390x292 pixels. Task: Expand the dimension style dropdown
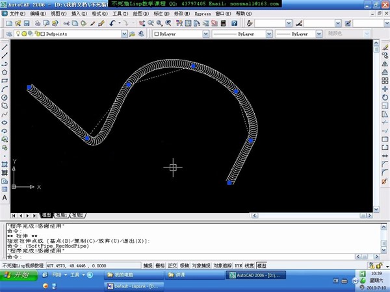click(x=338, y=23)
